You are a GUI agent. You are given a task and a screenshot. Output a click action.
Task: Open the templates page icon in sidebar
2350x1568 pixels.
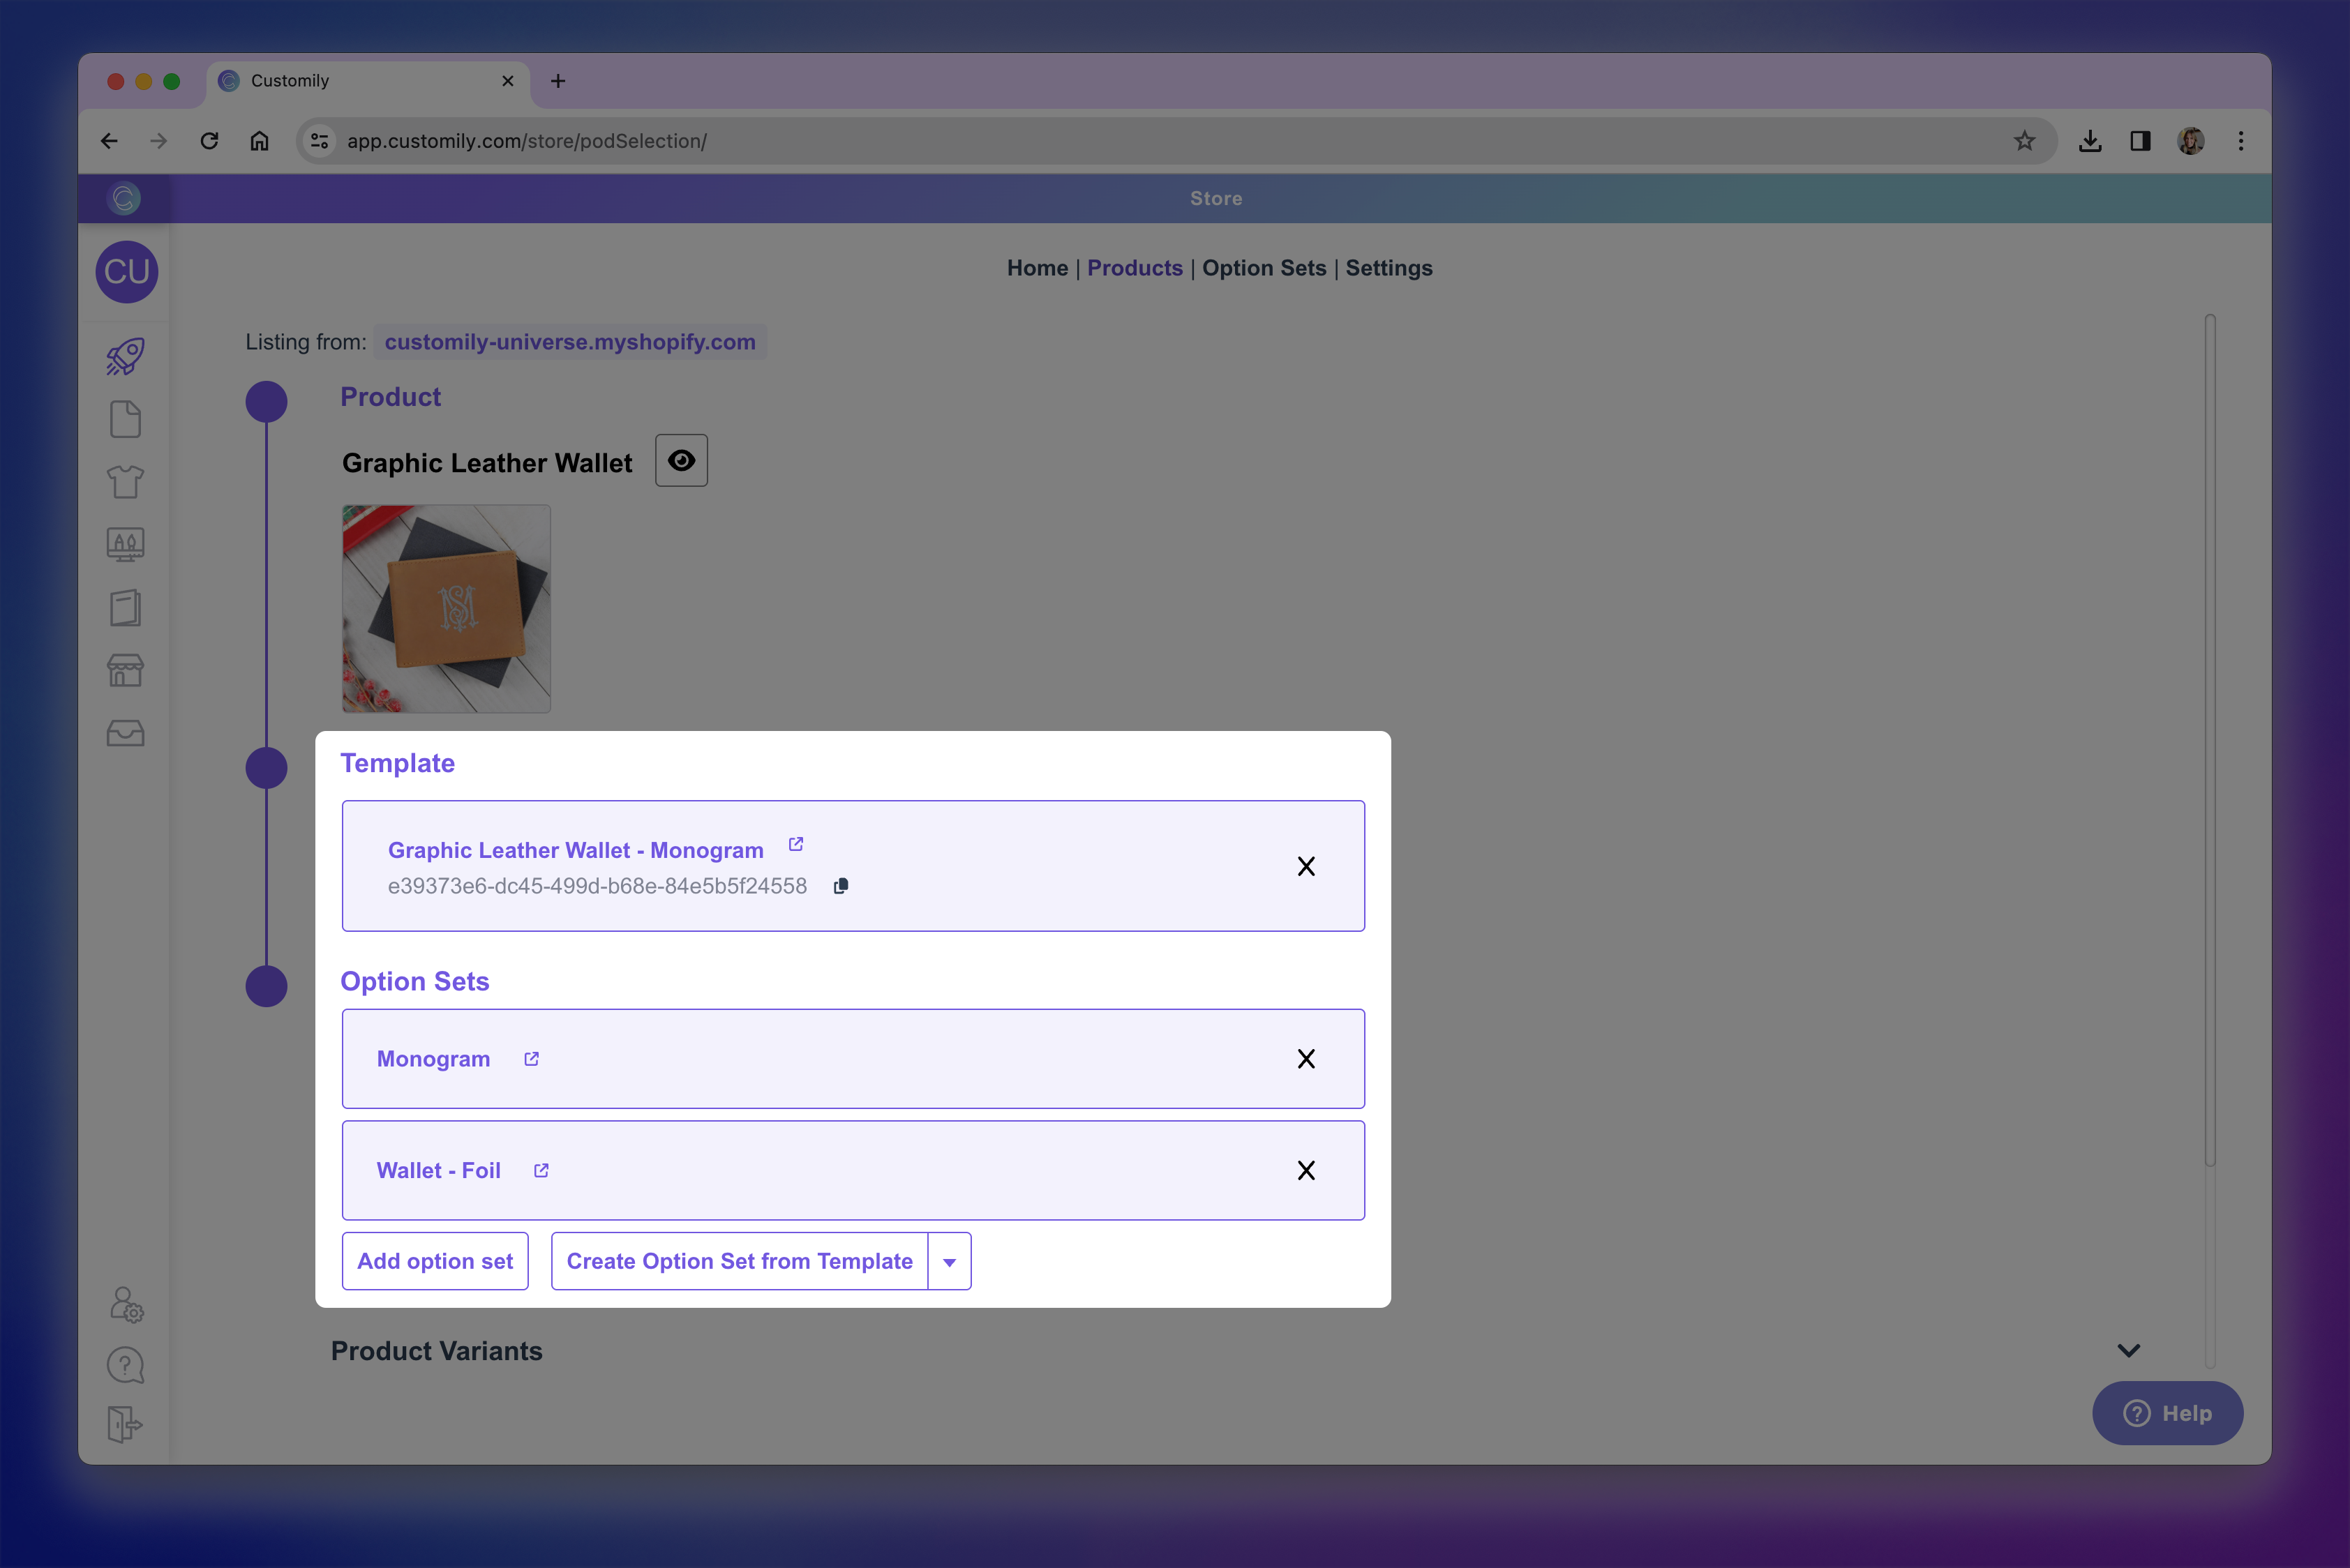(x=125, y=419)
